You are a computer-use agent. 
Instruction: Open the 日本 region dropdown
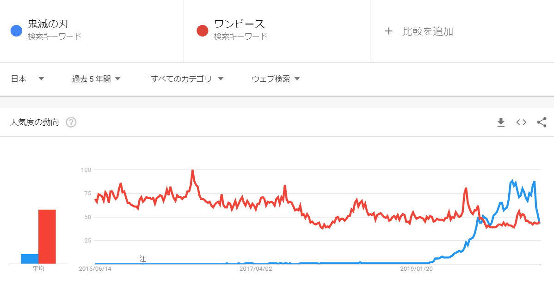[28, 79]
